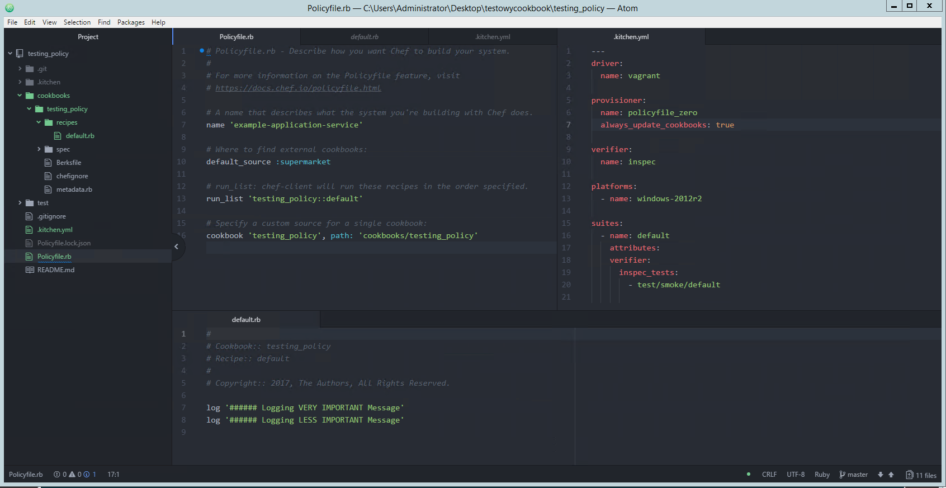Viewport: 946px width, 488px height.
Task: Click the git push up-arrow icon
Action: pos(891,475)
